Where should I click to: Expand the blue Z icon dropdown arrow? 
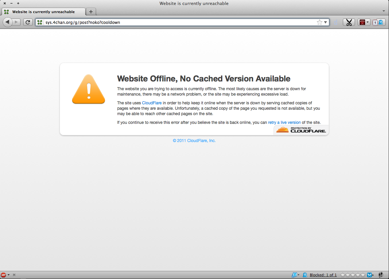pos(298,275)
